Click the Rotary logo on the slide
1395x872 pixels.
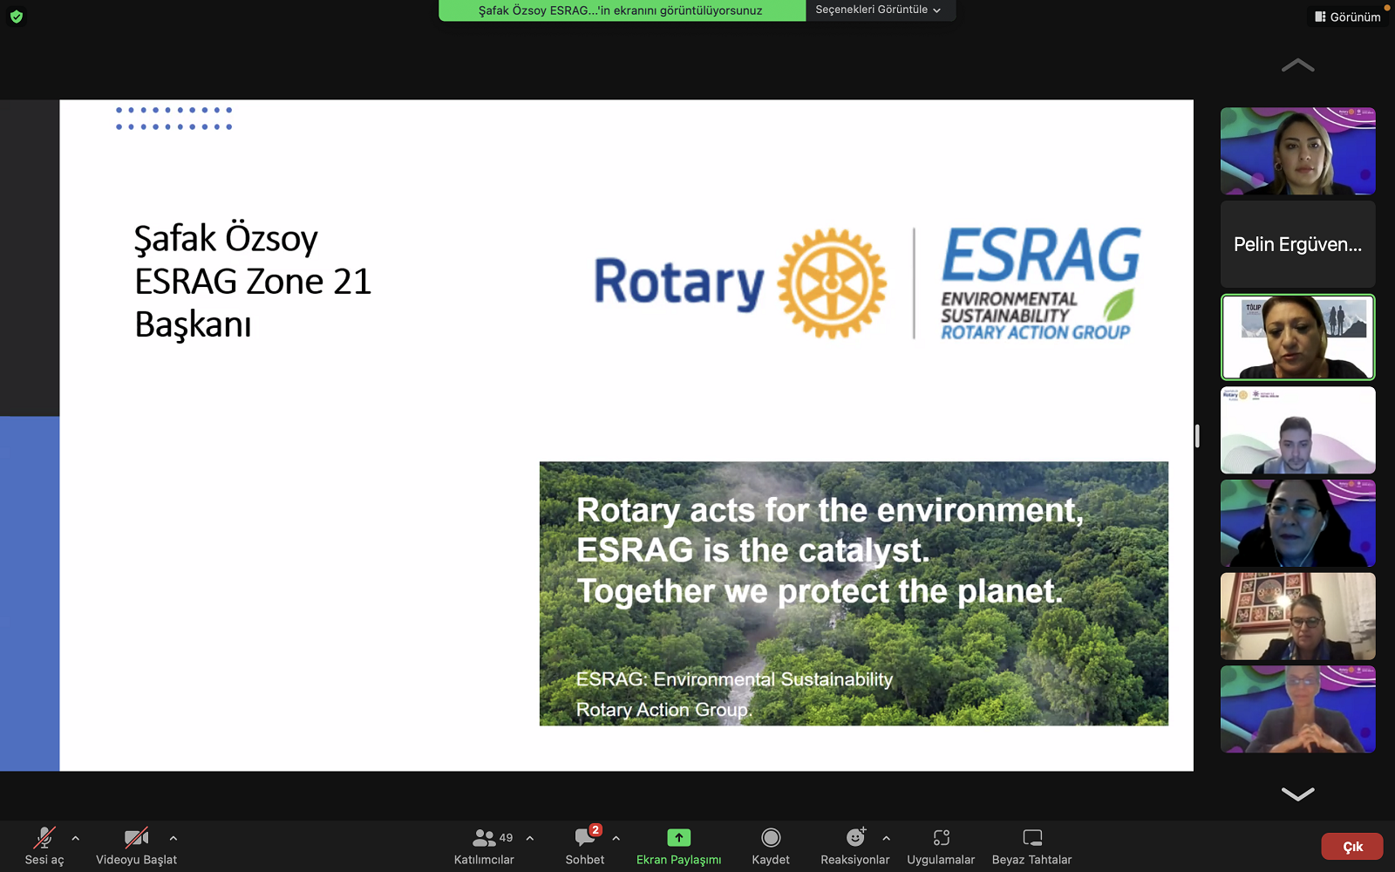click(x=740, y=283)
